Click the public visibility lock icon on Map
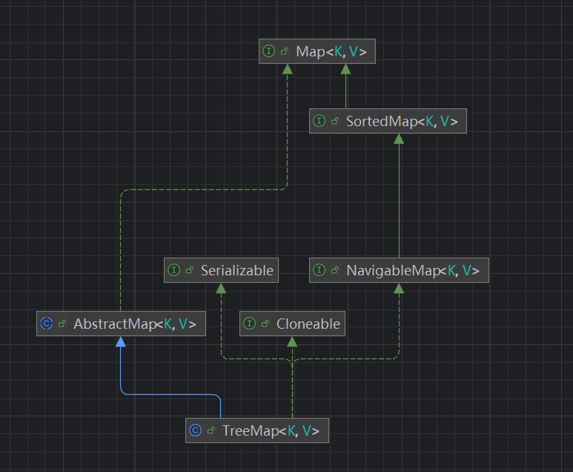This screenshot has height=472, width=573. click(x=285, y=52)
